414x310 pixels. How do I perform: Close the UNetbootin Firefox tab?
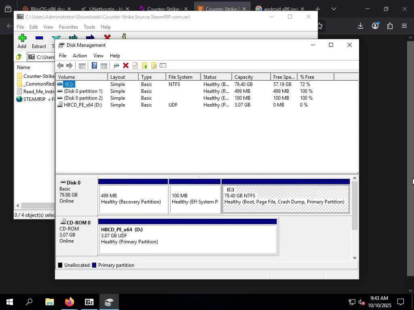(127, 9)
